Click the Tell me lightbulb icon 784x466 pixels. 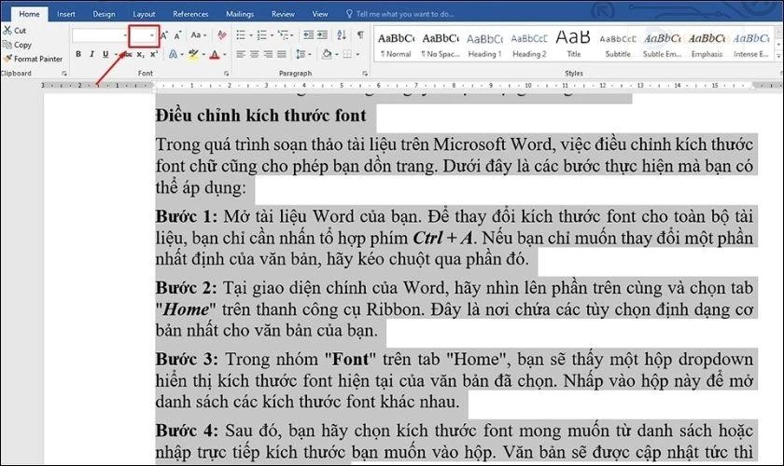click(349, 14)
